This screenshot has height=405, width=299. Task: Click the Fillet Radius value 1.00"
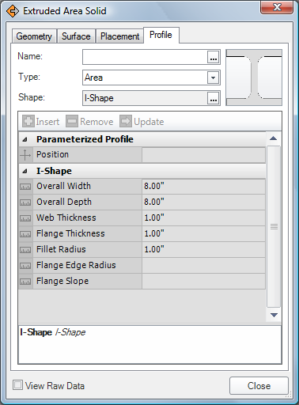pos(203,250)
